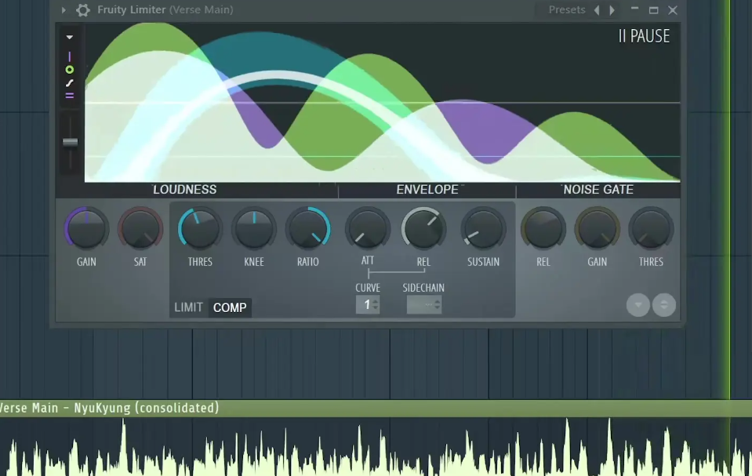Click the audio clip waveform in the playlist

[376, 447]
